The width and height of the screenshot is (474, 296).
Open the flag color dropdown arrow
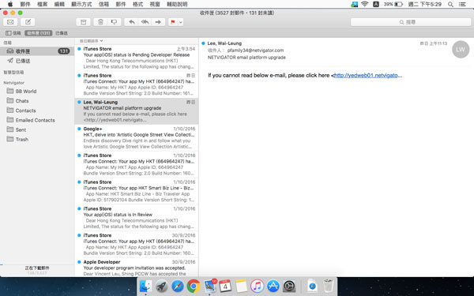point(180,22)
